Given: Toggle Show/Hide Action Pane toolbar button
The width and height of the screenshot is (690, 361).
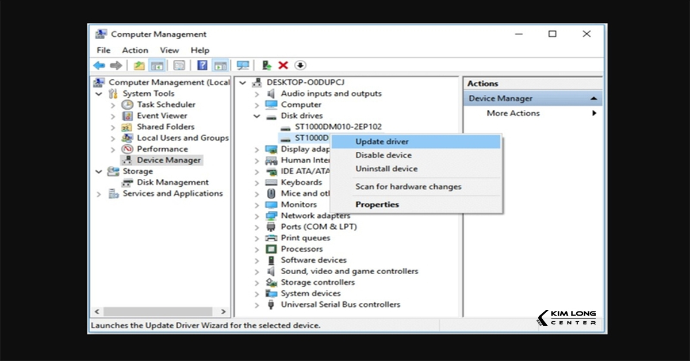Looking at the screenshot, I should [x=220, y=66].
